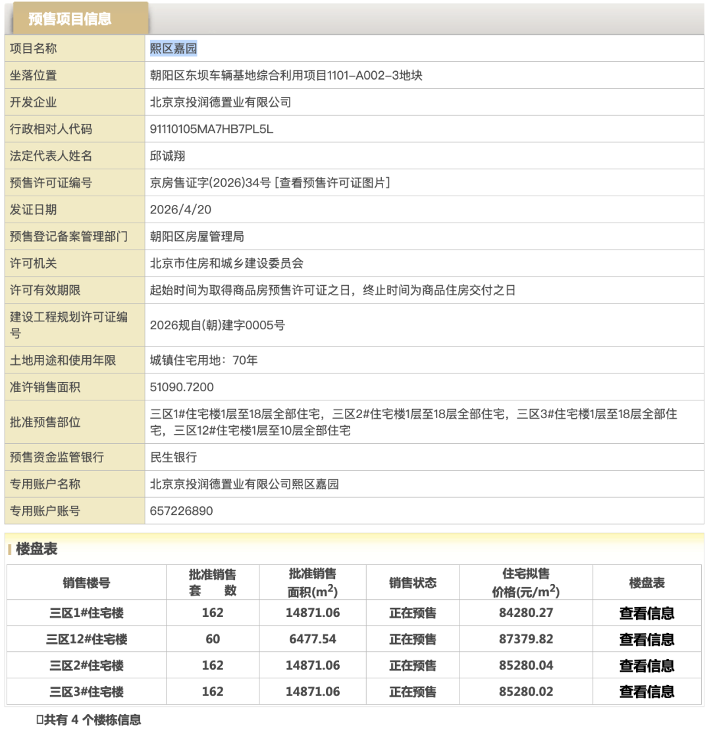This screenshot has width=711, height=731.
Task: Click the 销售楼号 column header
Action: 86,583
